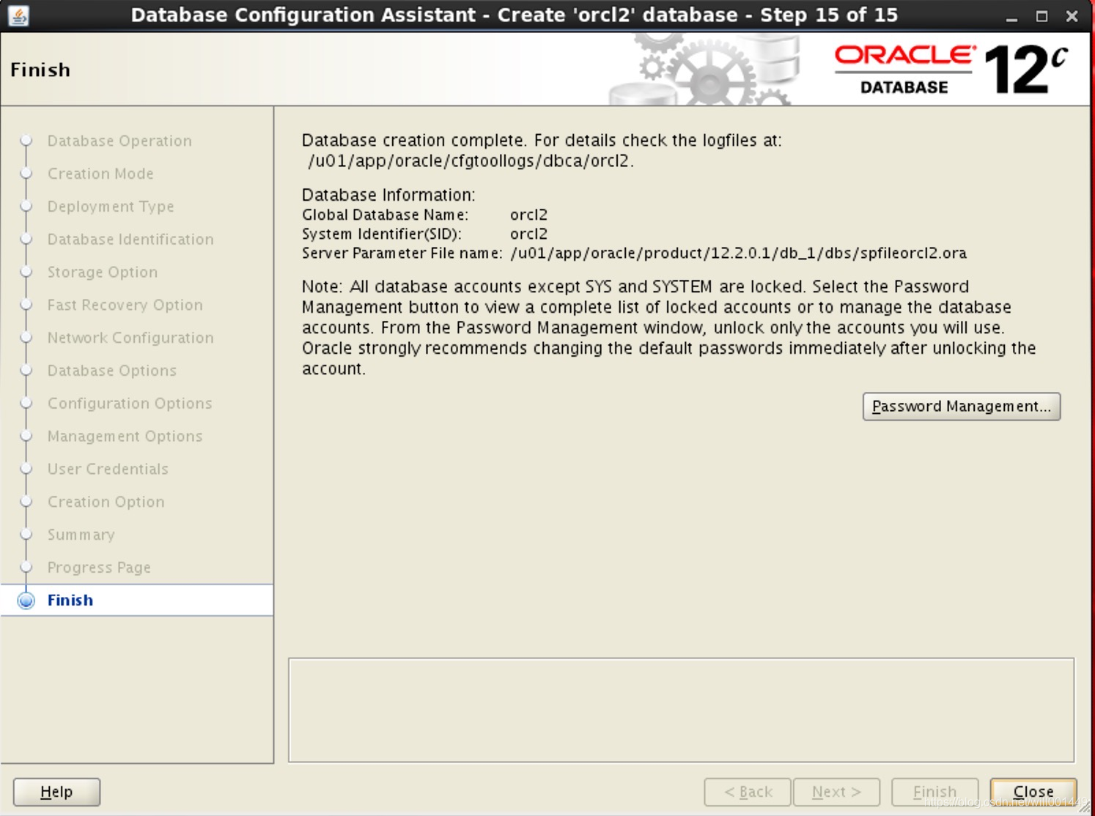This screenshot has height=816, width=1095.
Task: Select the Management Options step
Action: click(125, 436)
